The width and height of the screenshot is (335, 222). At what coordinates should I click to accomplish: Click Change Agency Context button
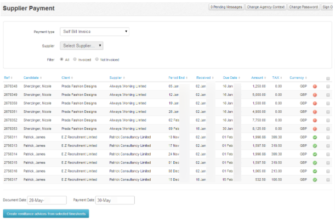click(266, 7)
